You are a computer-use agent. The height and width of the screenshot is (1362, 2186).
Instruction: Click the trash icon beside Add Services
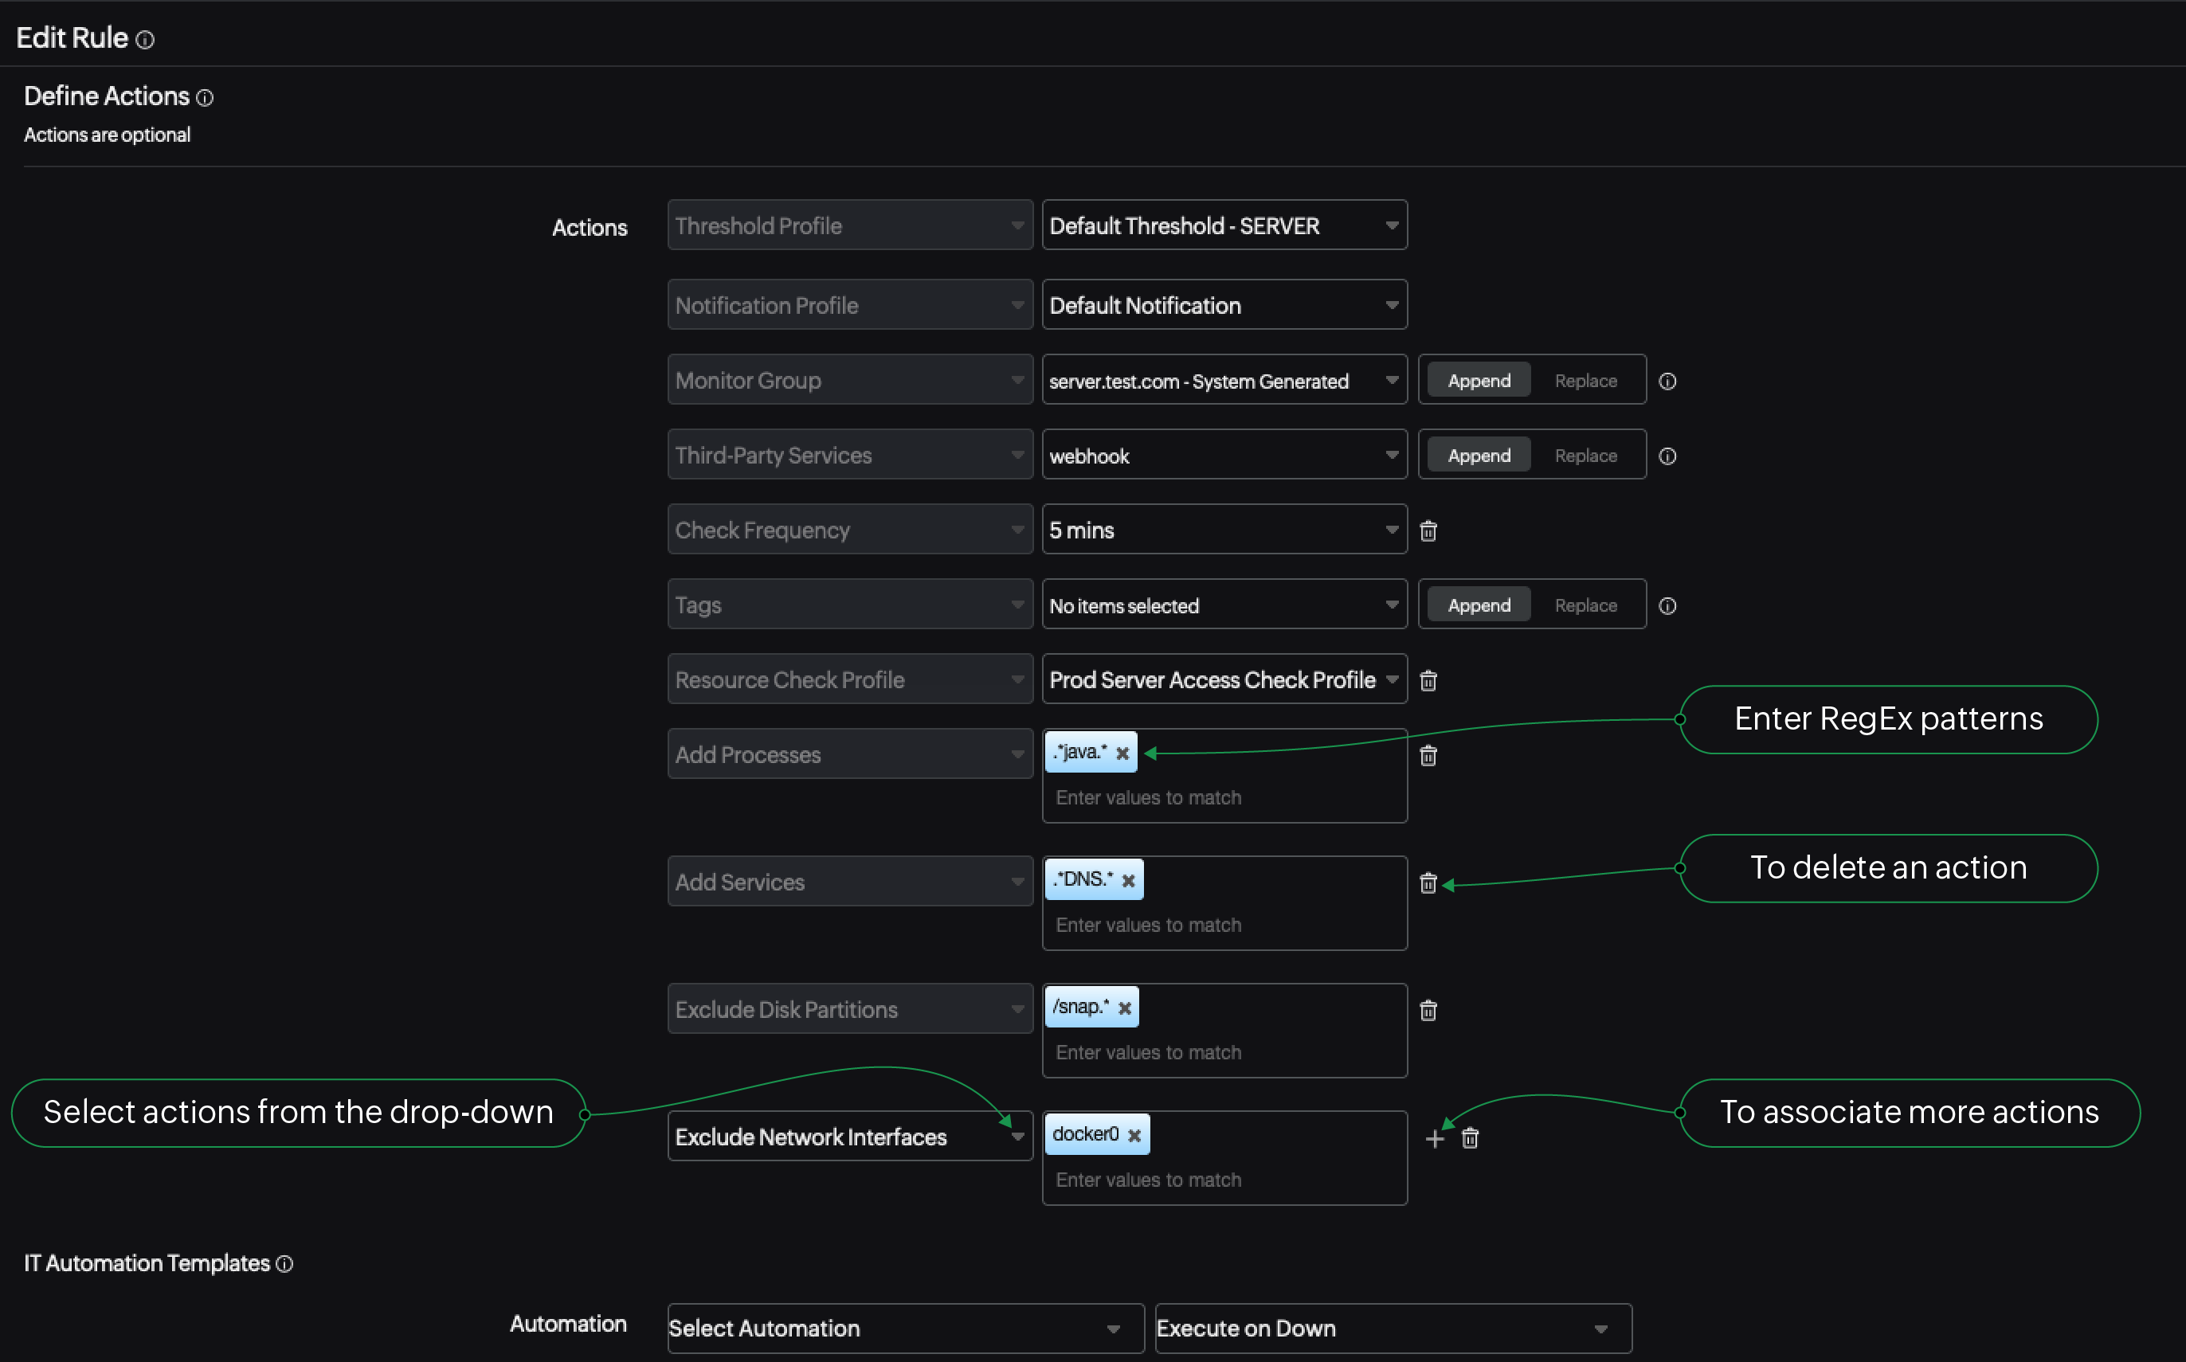click(1428, 883)
